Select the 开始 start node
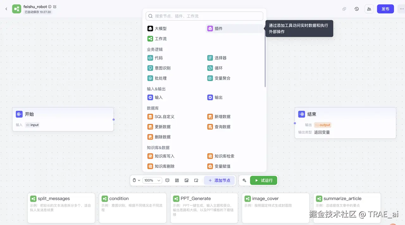The width and height of the screenshot is (405, 225). pyautogui.click(x=63, y=119)
